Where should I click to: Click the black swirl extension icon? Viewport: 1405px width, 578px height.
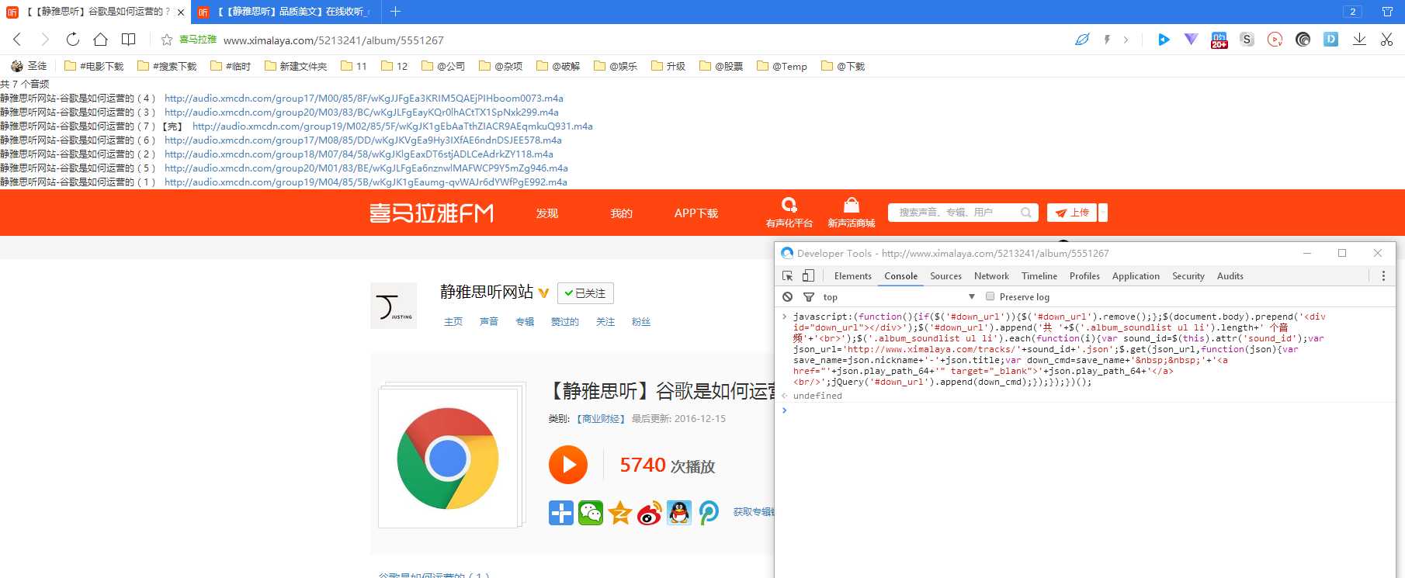coord(1303,40)
